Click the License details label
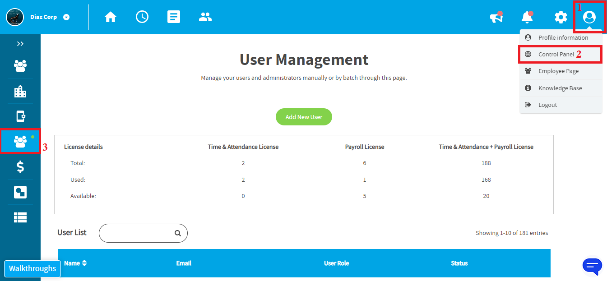 click(83, 147)
